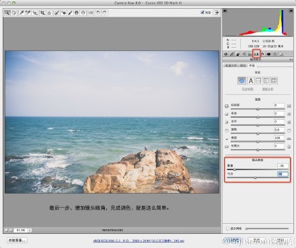
Task: Click the Midpoint value field showing 46
Action: (283, 174)
